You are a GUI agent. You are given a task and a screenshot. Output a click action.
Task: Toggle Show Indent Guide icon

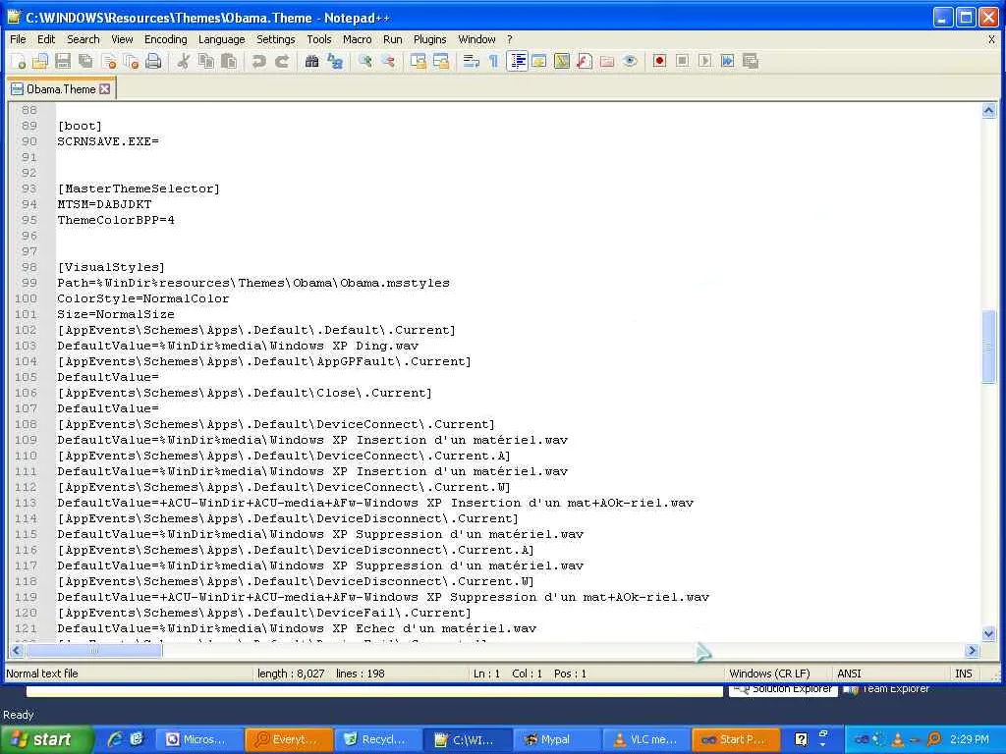pyautogui.click(x=517, y=61)
